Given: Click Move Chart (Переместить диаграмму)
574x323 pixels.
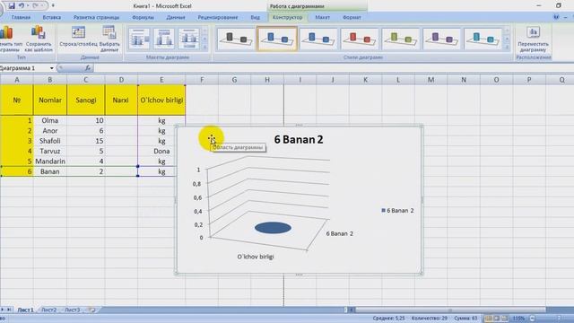Looking at the screenshot, I should pos(533,39).
